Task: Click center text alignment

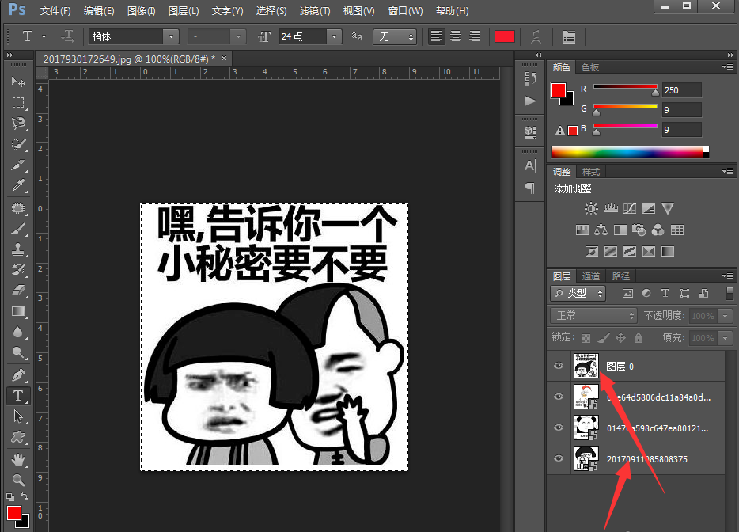Action: [x=455, y=36]
